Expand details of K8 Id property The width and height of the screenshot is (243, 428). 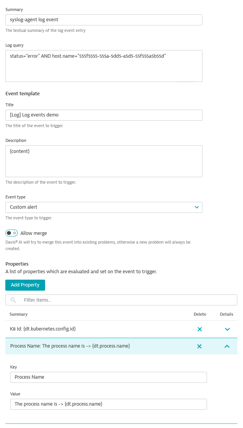pyautogui.click(x=227, y=329)
